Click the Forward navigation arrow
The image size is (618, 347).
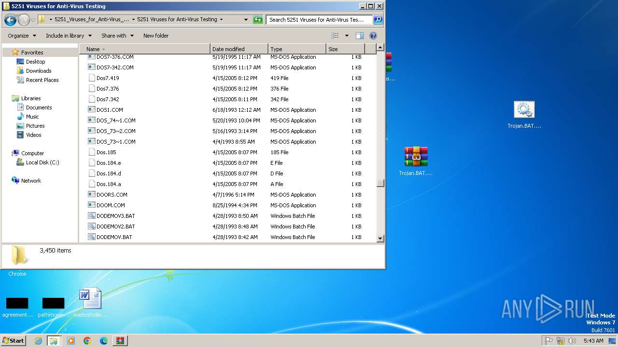(23, 20)
